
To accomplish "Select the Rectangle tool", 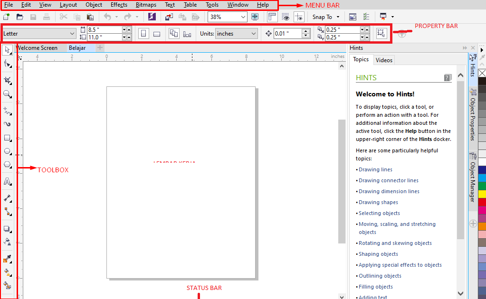I will coord(7,138).
